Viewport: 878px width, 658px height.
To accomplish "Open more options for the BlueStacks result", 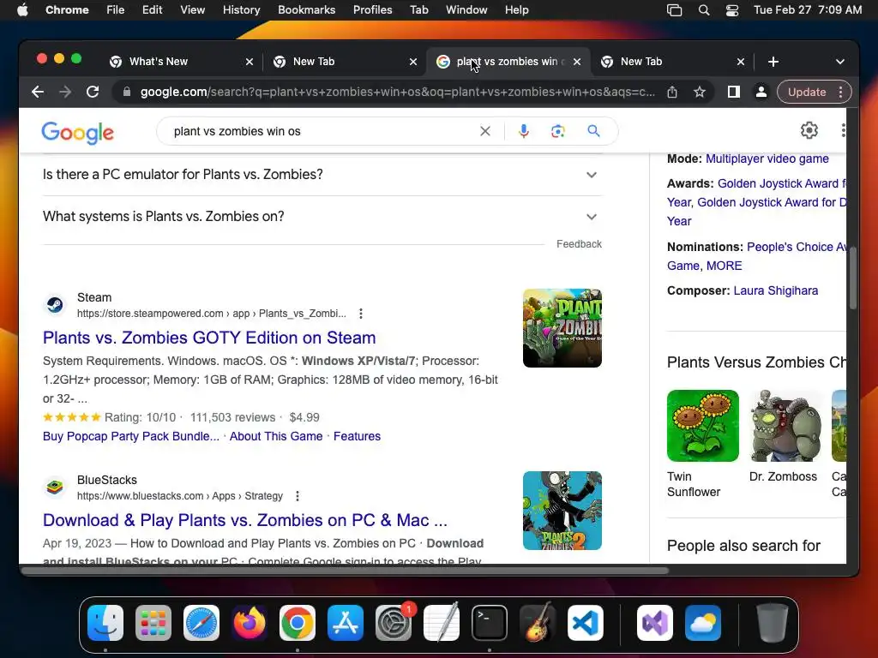I will 298,496.
